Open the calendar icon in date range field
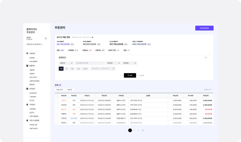 pos(114,69)
